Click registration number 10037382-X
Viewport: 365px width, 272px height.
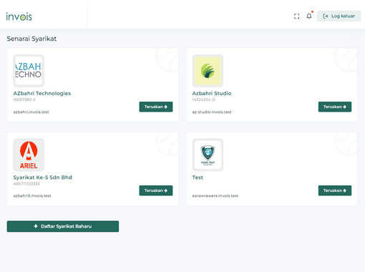24,99
